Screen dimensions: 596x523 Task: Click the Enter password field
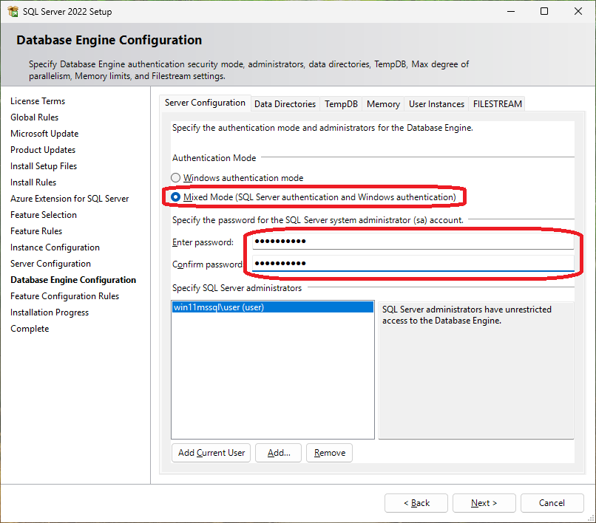(x=412, y=242)
